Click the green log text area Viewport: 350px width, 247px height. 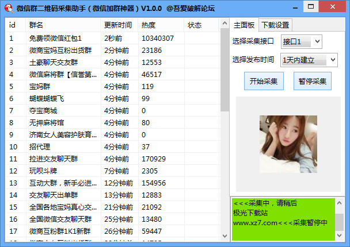(283, 219)
